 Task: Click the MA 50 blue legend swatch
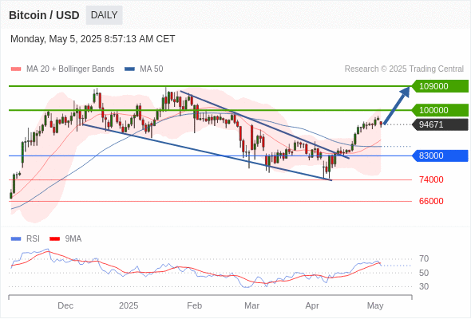pos(129,69)
